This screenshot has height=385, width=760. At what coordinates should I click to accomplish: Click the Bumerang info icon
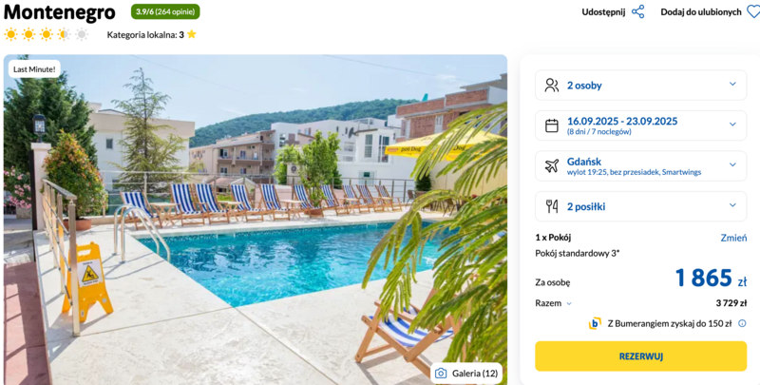click(742, 323)
